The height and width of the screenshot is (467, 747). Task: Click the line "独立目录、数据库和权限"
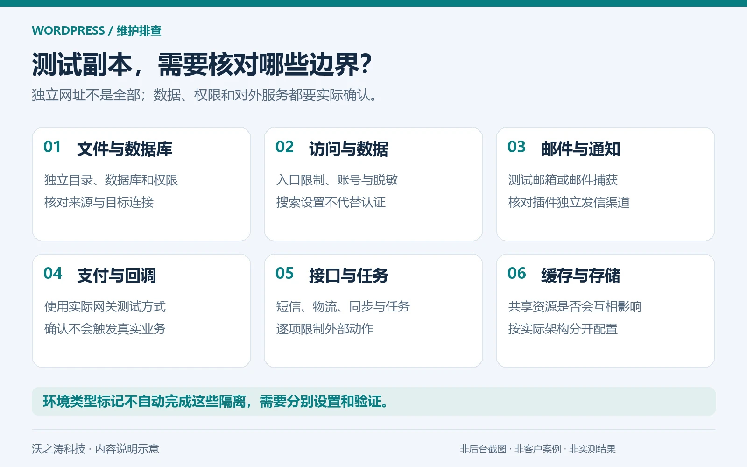pos(111,180)
